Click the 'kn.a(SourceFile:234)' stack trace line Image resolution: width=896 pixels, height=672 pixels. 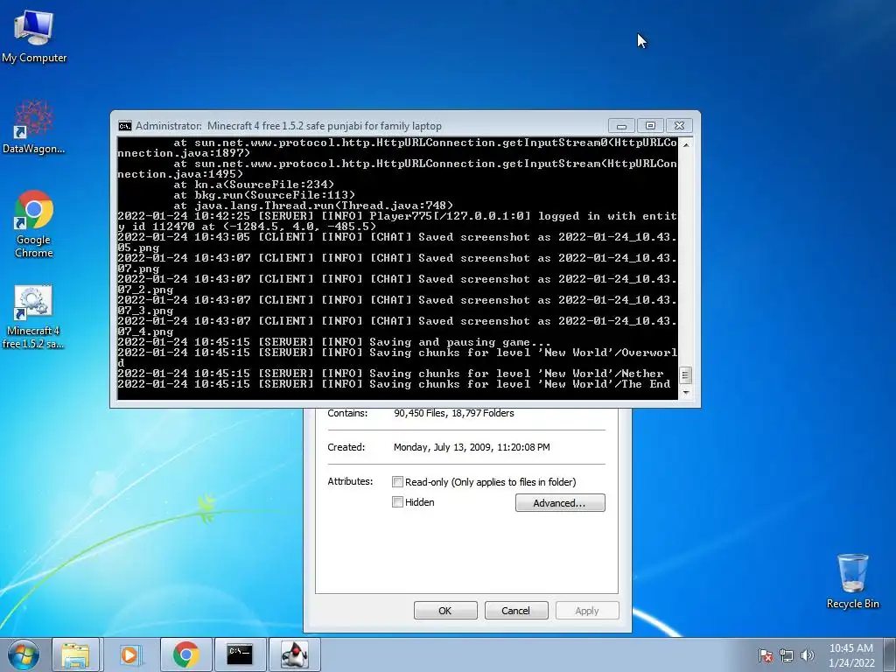click(254, 185)
